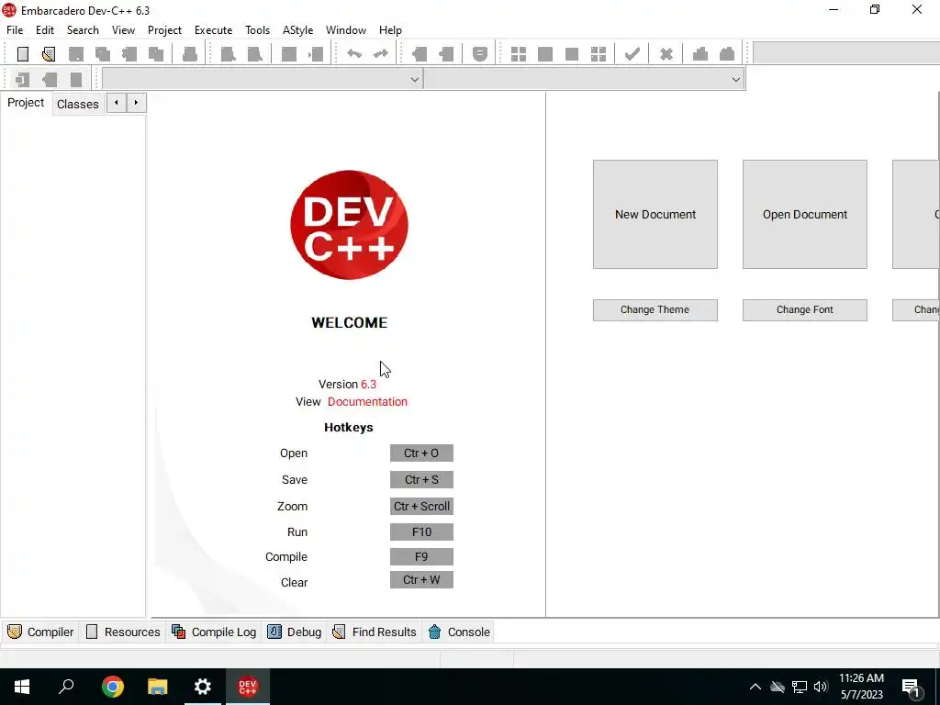Open the Execute menu
Viewport: 940px width, 705px height.
(x=213, y=30)
